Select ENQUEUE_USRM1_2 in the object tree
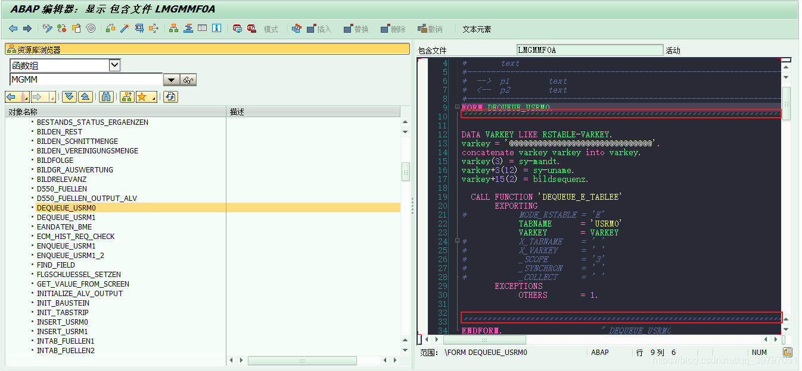 70,256
